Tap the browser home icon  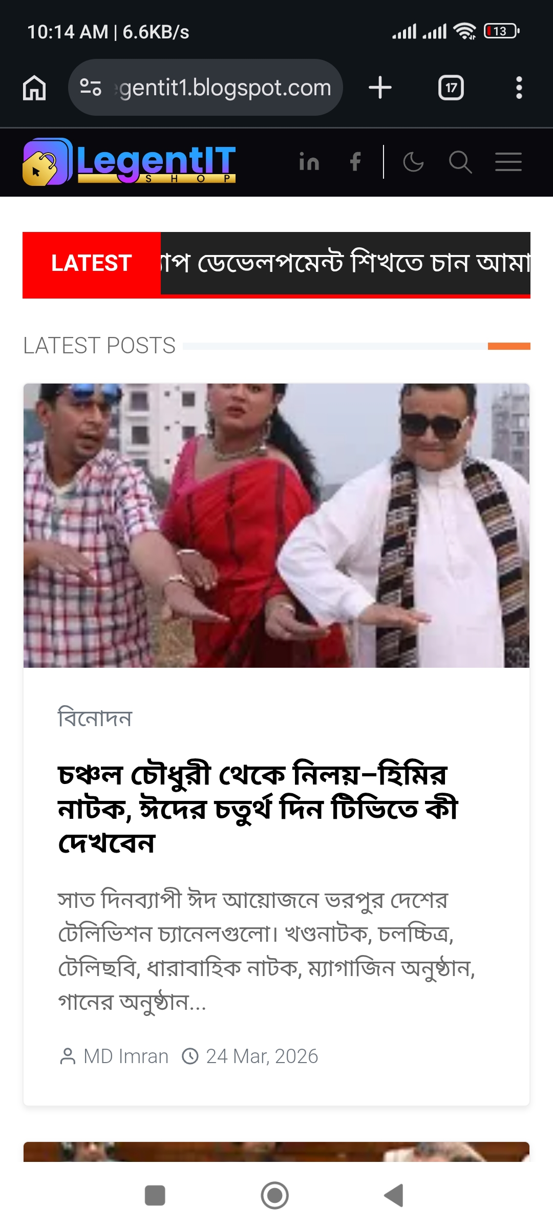pos(34,88)
